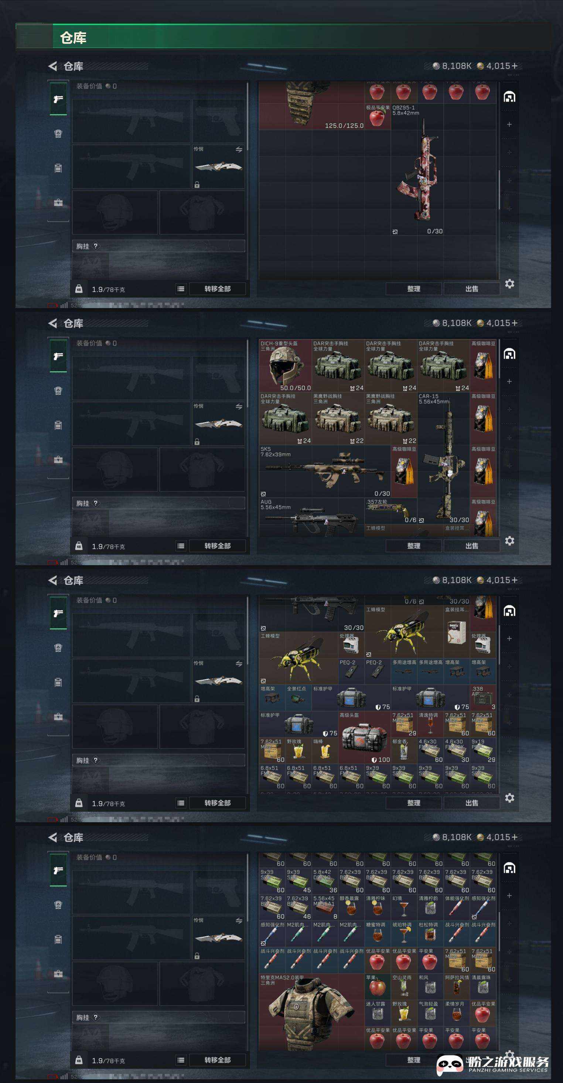This screenshot has height=1083, width=563.
Task: Click 仓库 title in green header bar
Action: coord(73,38)
